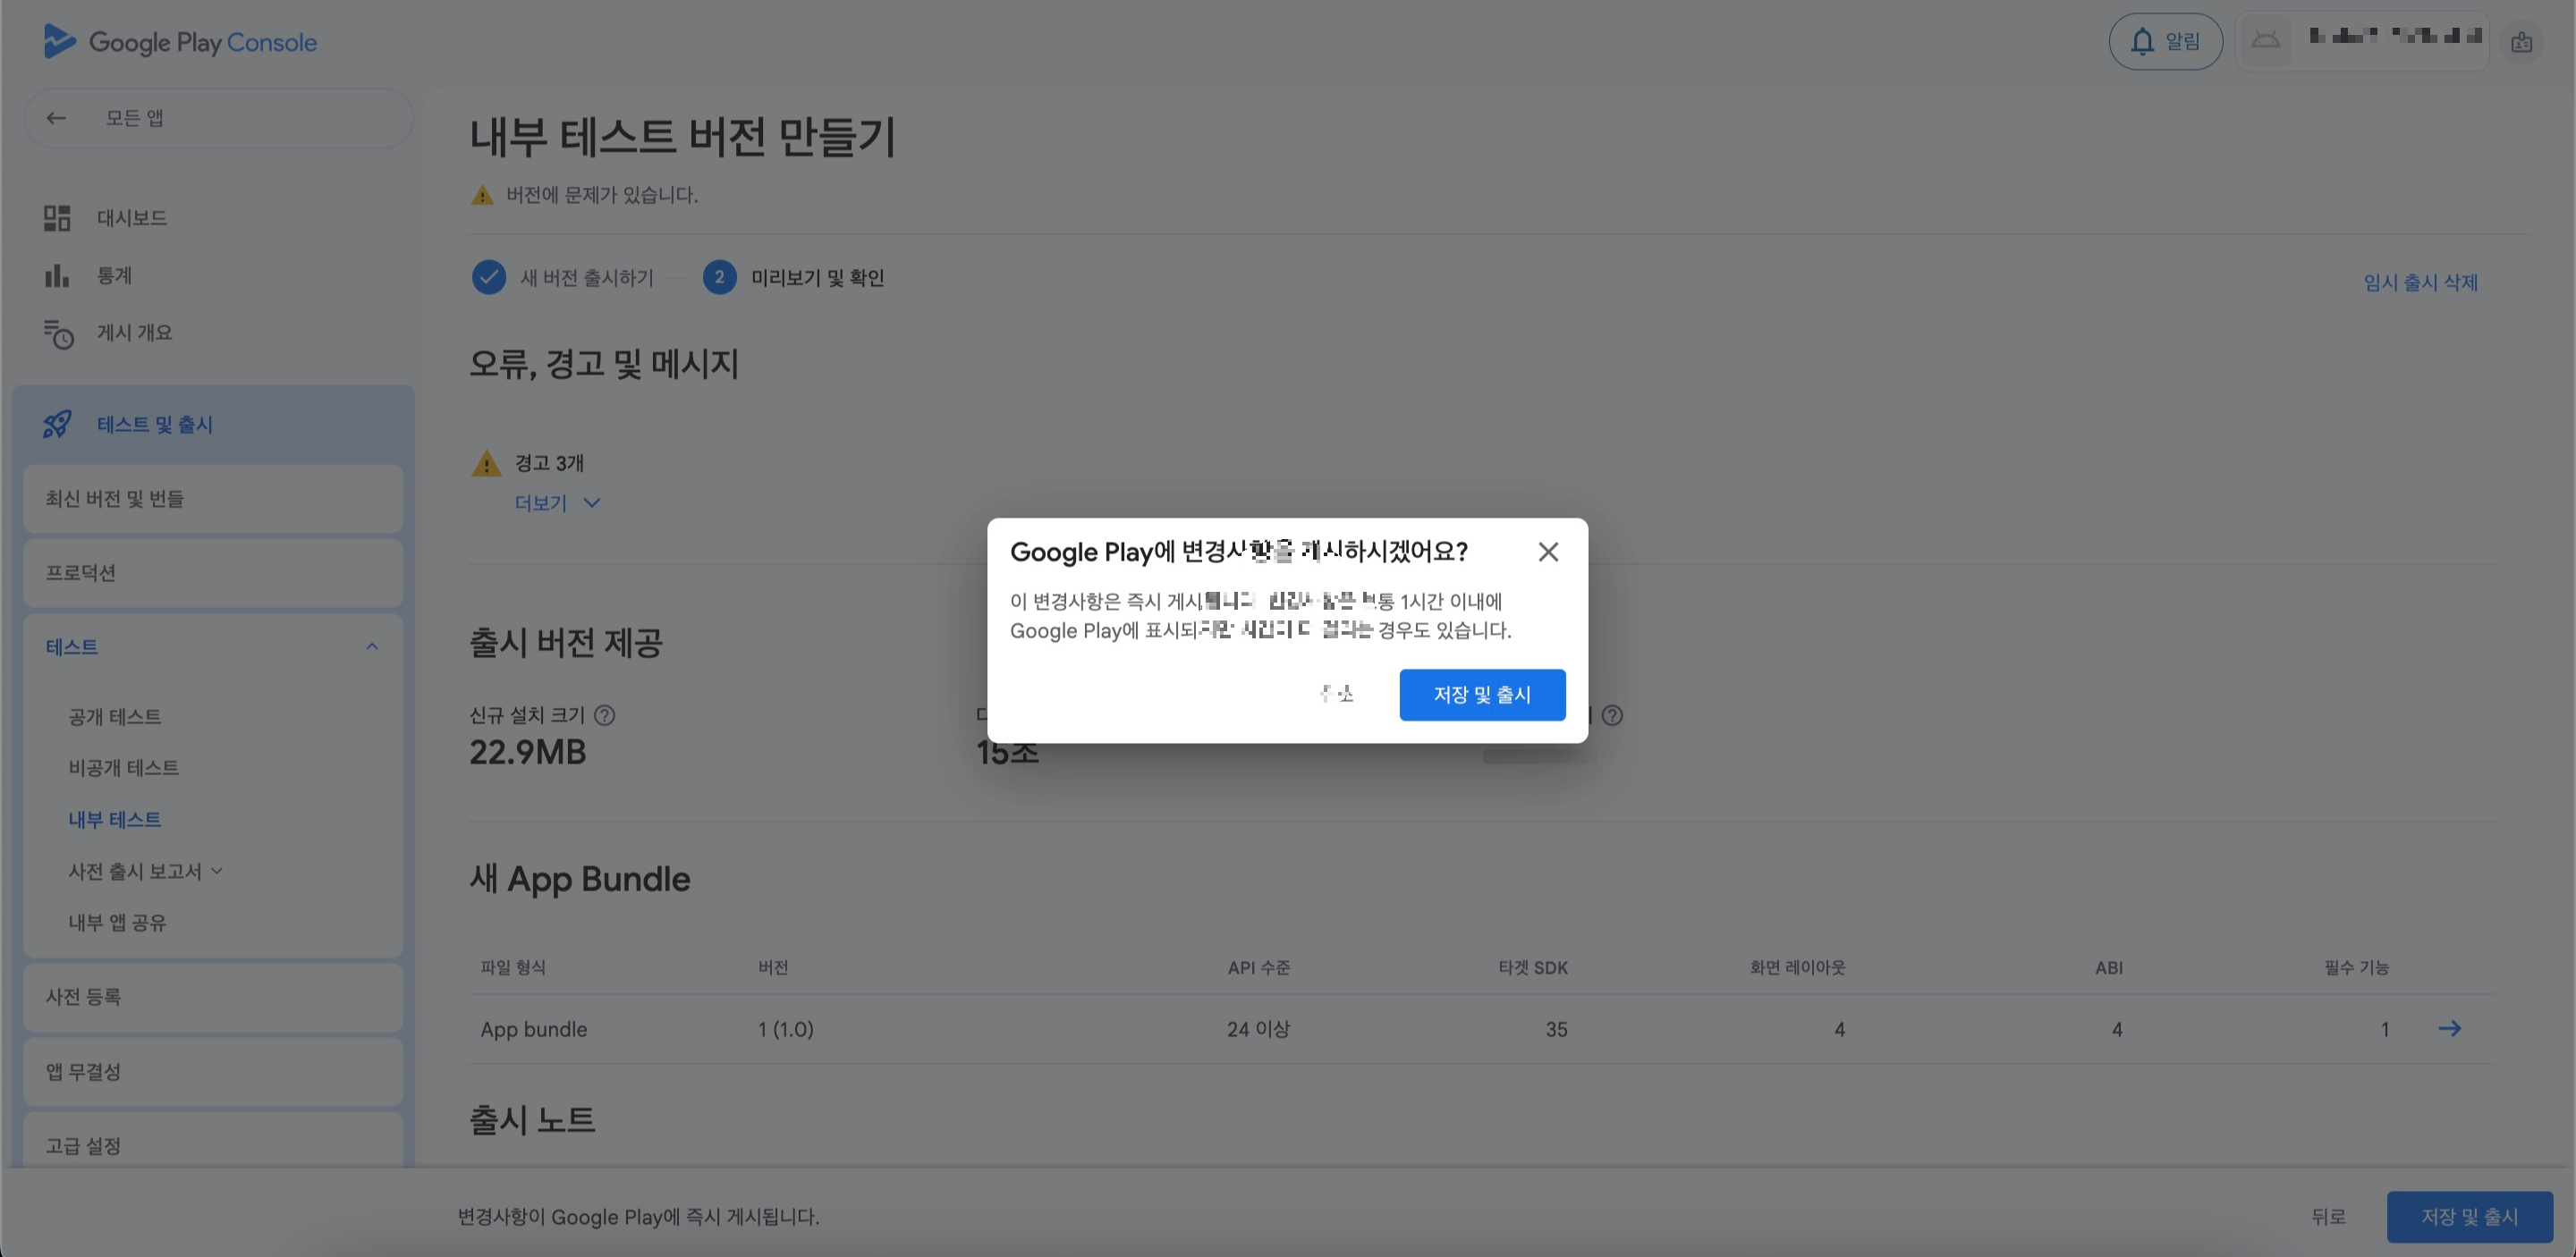Open App bundle details with the right arrow

pos(2449,1029)
